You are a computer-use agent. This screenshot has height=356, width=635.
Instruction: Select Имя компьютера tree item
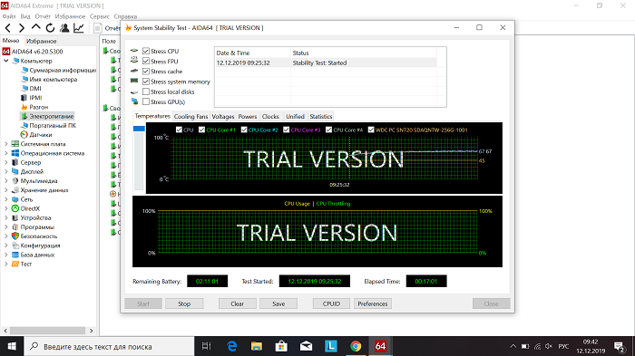tap(53, 80)
